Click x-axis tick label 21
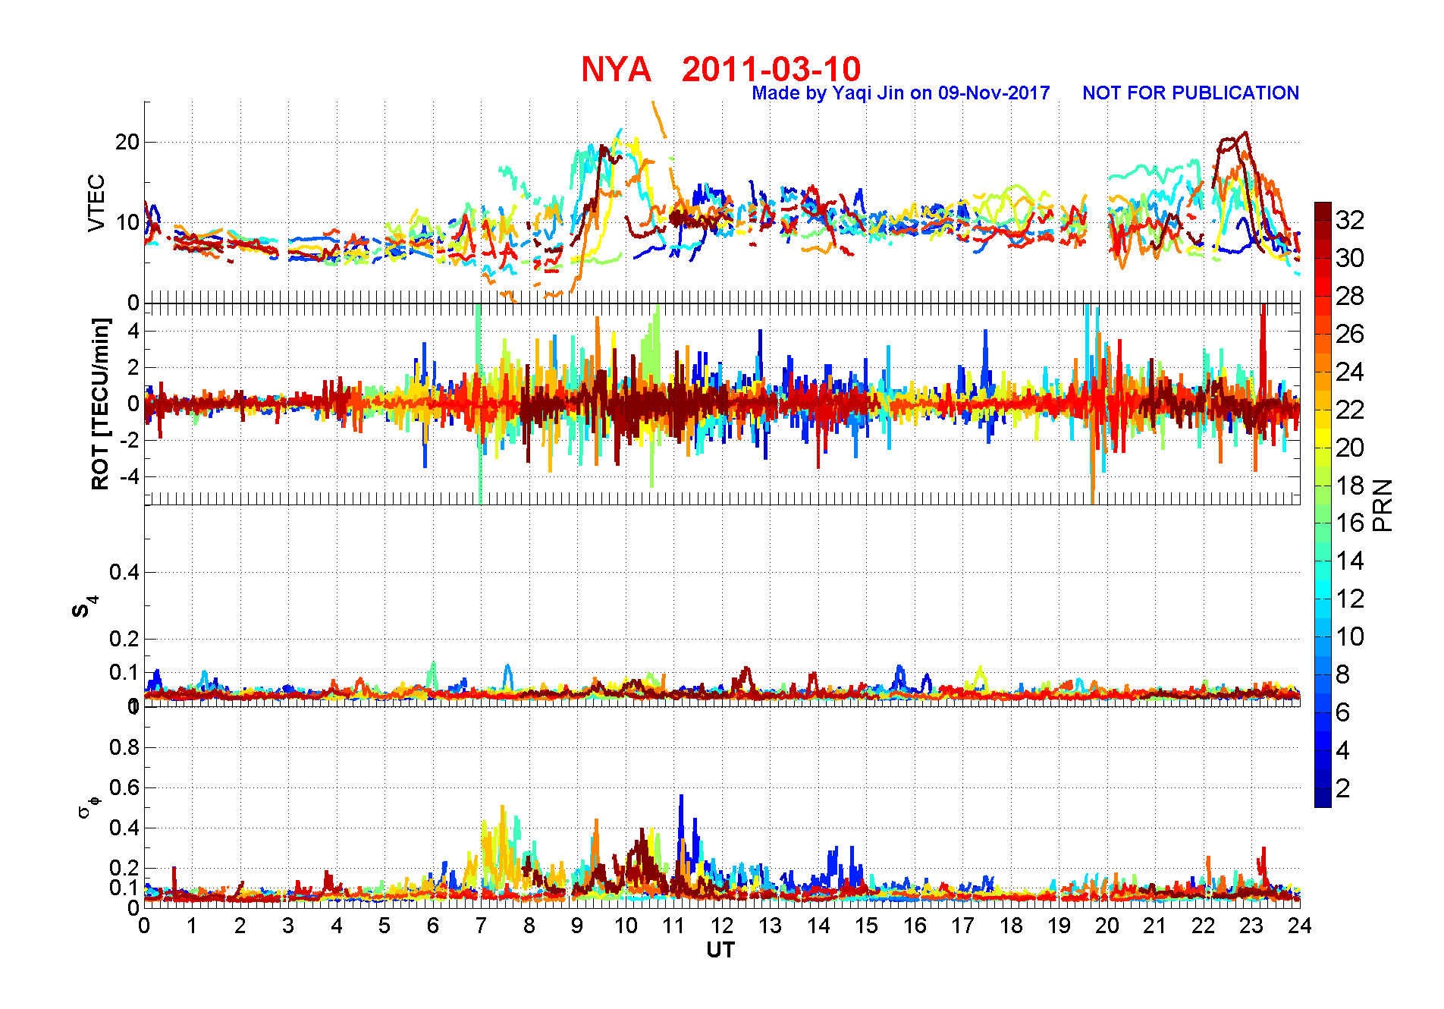Image resolution: width=1444 pixels, height=1009 pixels. 1155,926
